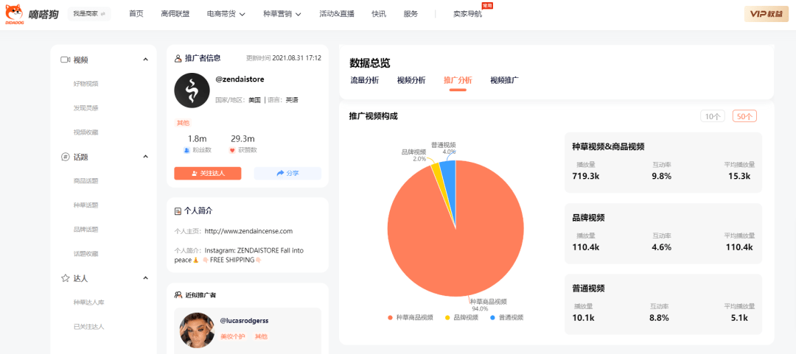The width and height of the screenshot is (796, 354).
Task: Click the star icon beside 达人
Action: click(65, 278)
